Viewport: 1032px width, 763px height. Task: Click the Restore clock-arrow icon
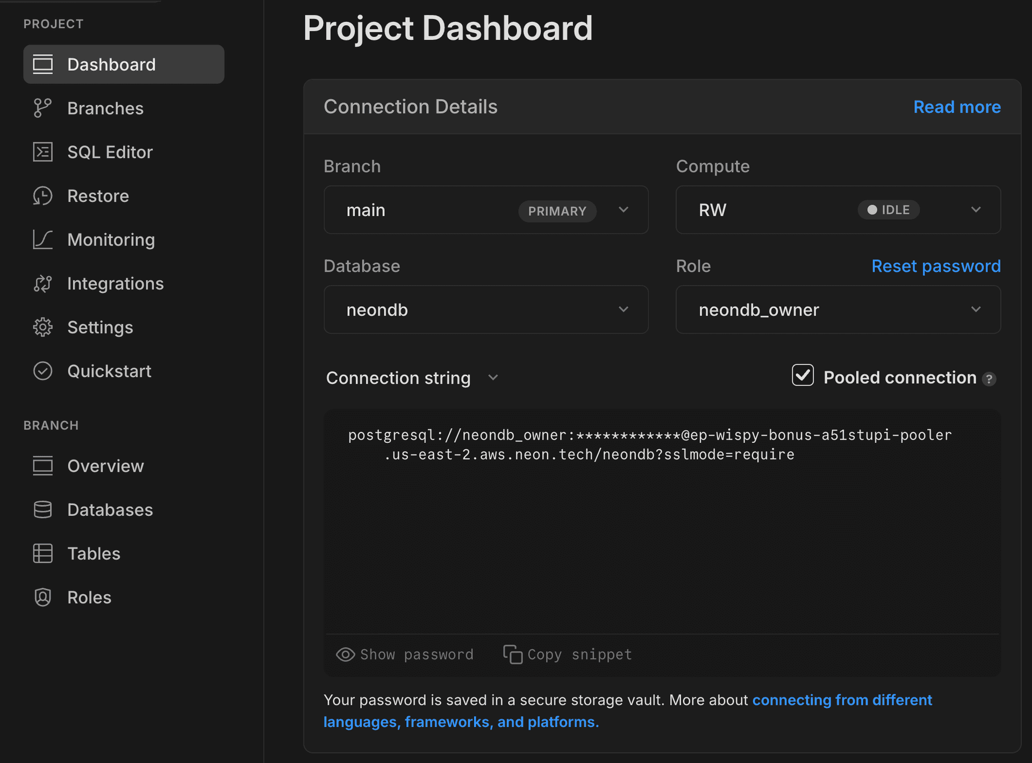[42, 196]
